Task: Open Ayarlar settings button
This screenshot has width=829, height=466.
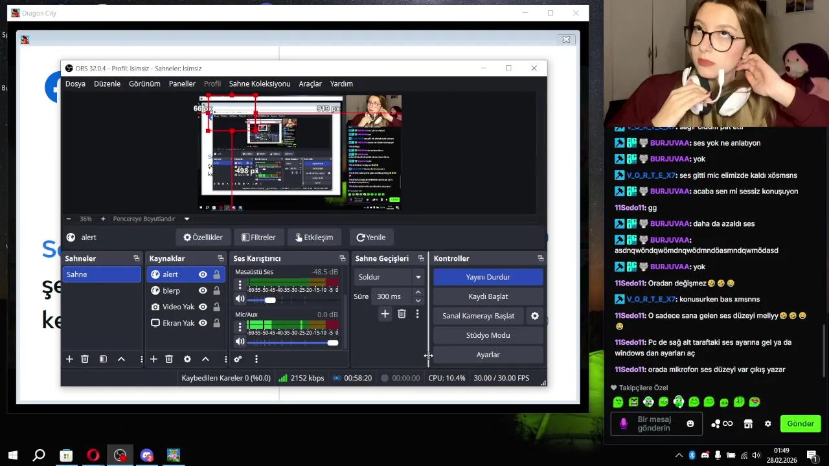Action: (x=488, y=355)
